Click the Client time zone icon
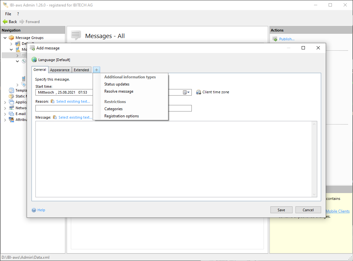This screenshot has width=353, height=261. pos(199,92)
